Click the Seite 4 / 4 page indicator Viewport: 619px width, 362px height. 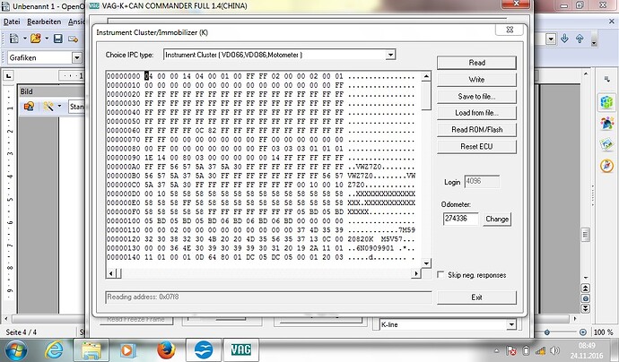coord(21,332)
